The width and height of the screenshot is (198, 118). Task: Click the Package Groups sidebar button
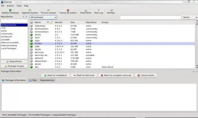[x=14, y=66]
